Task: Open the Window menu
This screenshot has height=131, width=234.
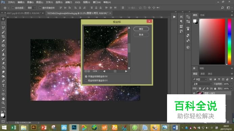Action: coord(97,2)
